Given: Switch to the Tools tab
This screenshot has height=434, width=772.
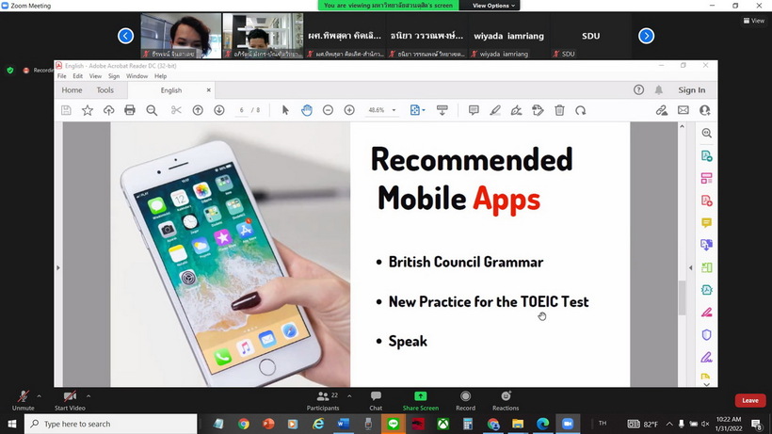Looking at the screenshot, I should [105, 90].
